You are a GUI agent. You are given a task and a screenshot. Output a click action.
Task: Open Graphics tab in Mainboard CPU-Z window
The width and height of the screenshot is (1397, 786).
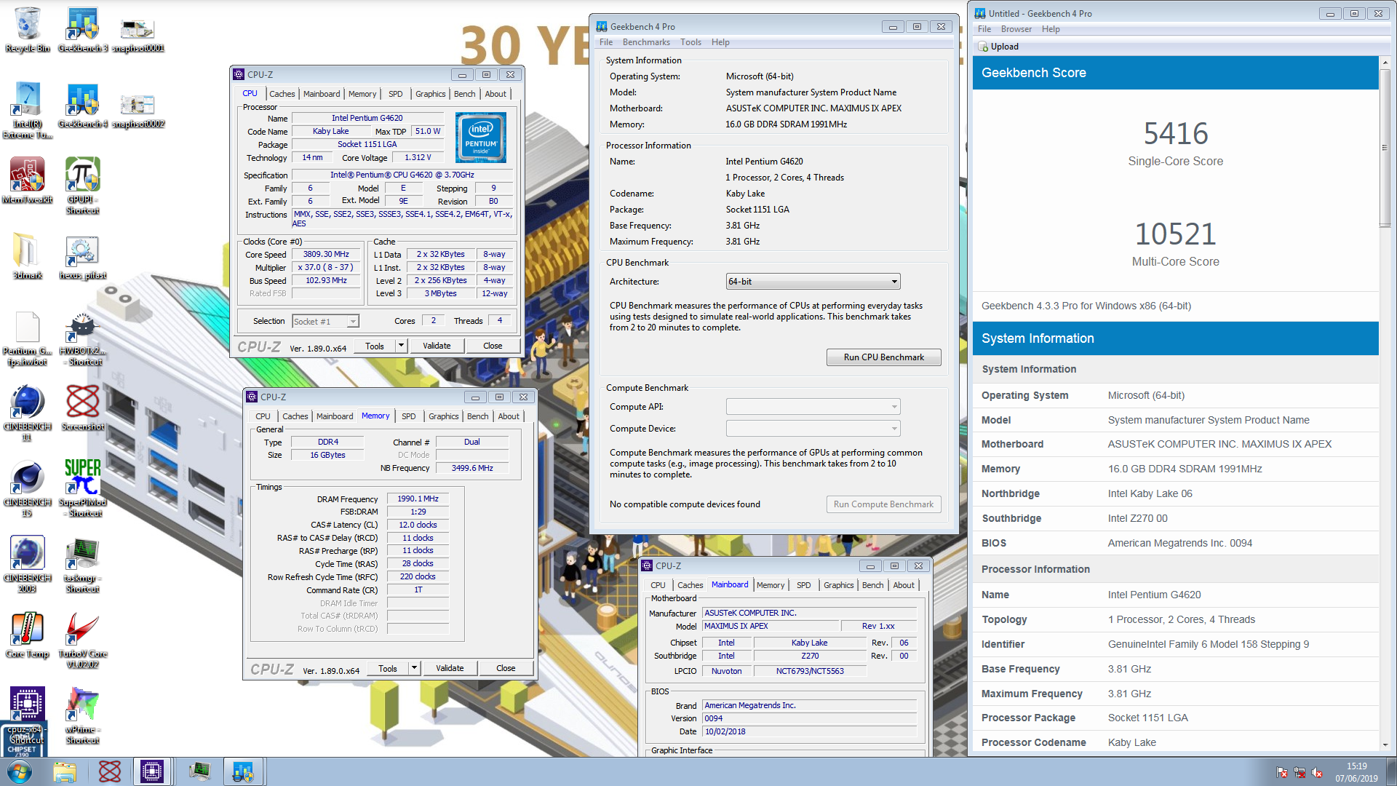[x=838, y=585]
